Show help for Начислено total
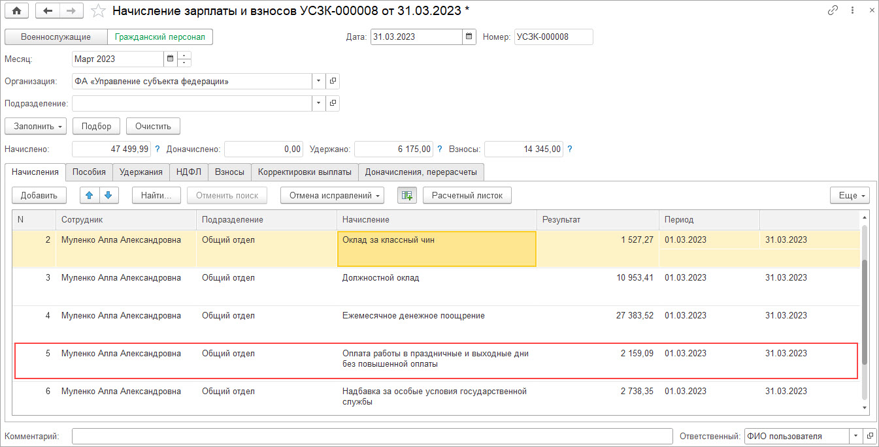 (157, 149)
